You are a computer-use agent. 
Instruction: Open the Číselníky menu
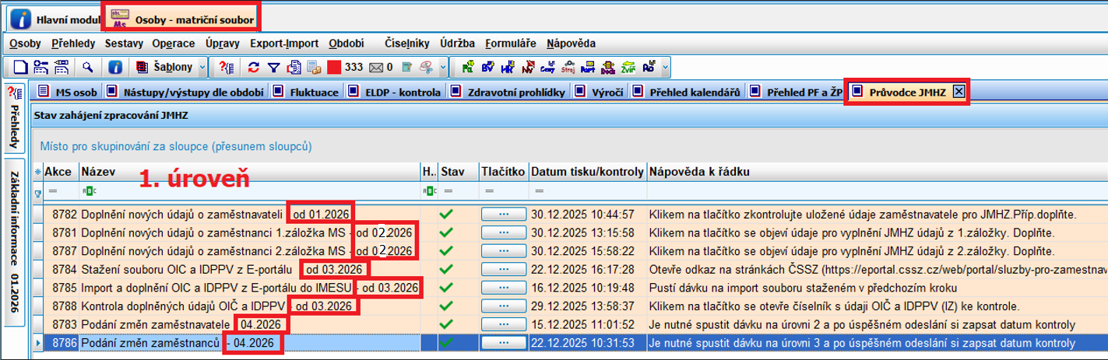click(407, 44)
